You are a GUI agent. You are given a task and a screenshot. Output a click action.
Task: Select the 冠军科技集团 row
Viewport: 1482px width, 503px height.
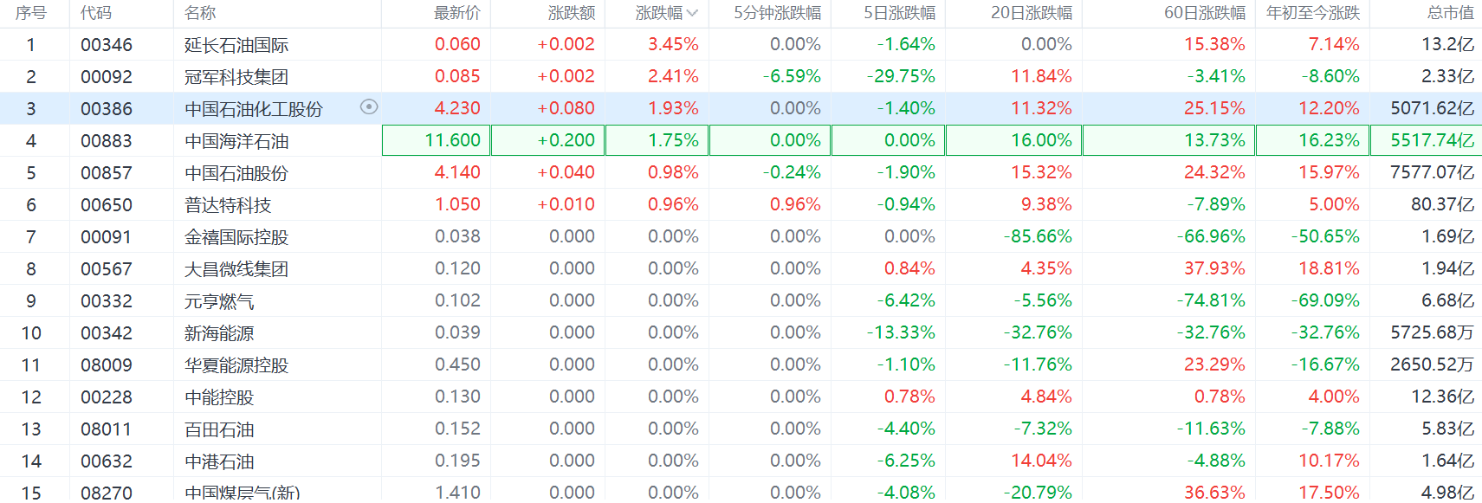pyautogui.click(x=236, y=77)
